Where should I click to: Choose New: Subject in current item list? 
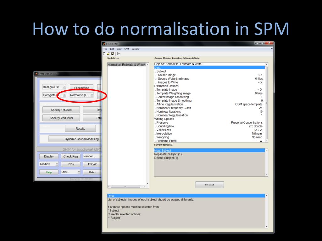pyautogui.click(x=209, y=150)
